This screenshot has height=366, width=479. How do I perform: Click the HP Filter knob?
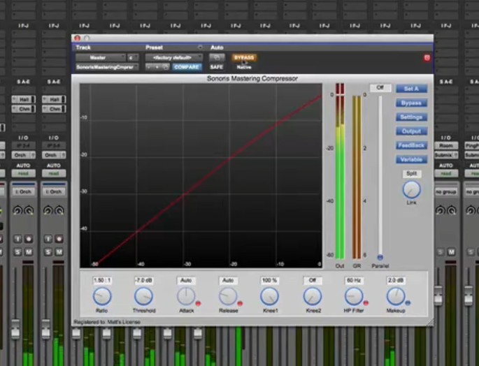click(x=354, y=296)
